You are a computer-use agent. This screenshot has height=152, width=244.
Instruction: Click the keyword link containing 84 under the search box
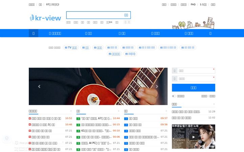pyautogui.click(x=109, y=22)
